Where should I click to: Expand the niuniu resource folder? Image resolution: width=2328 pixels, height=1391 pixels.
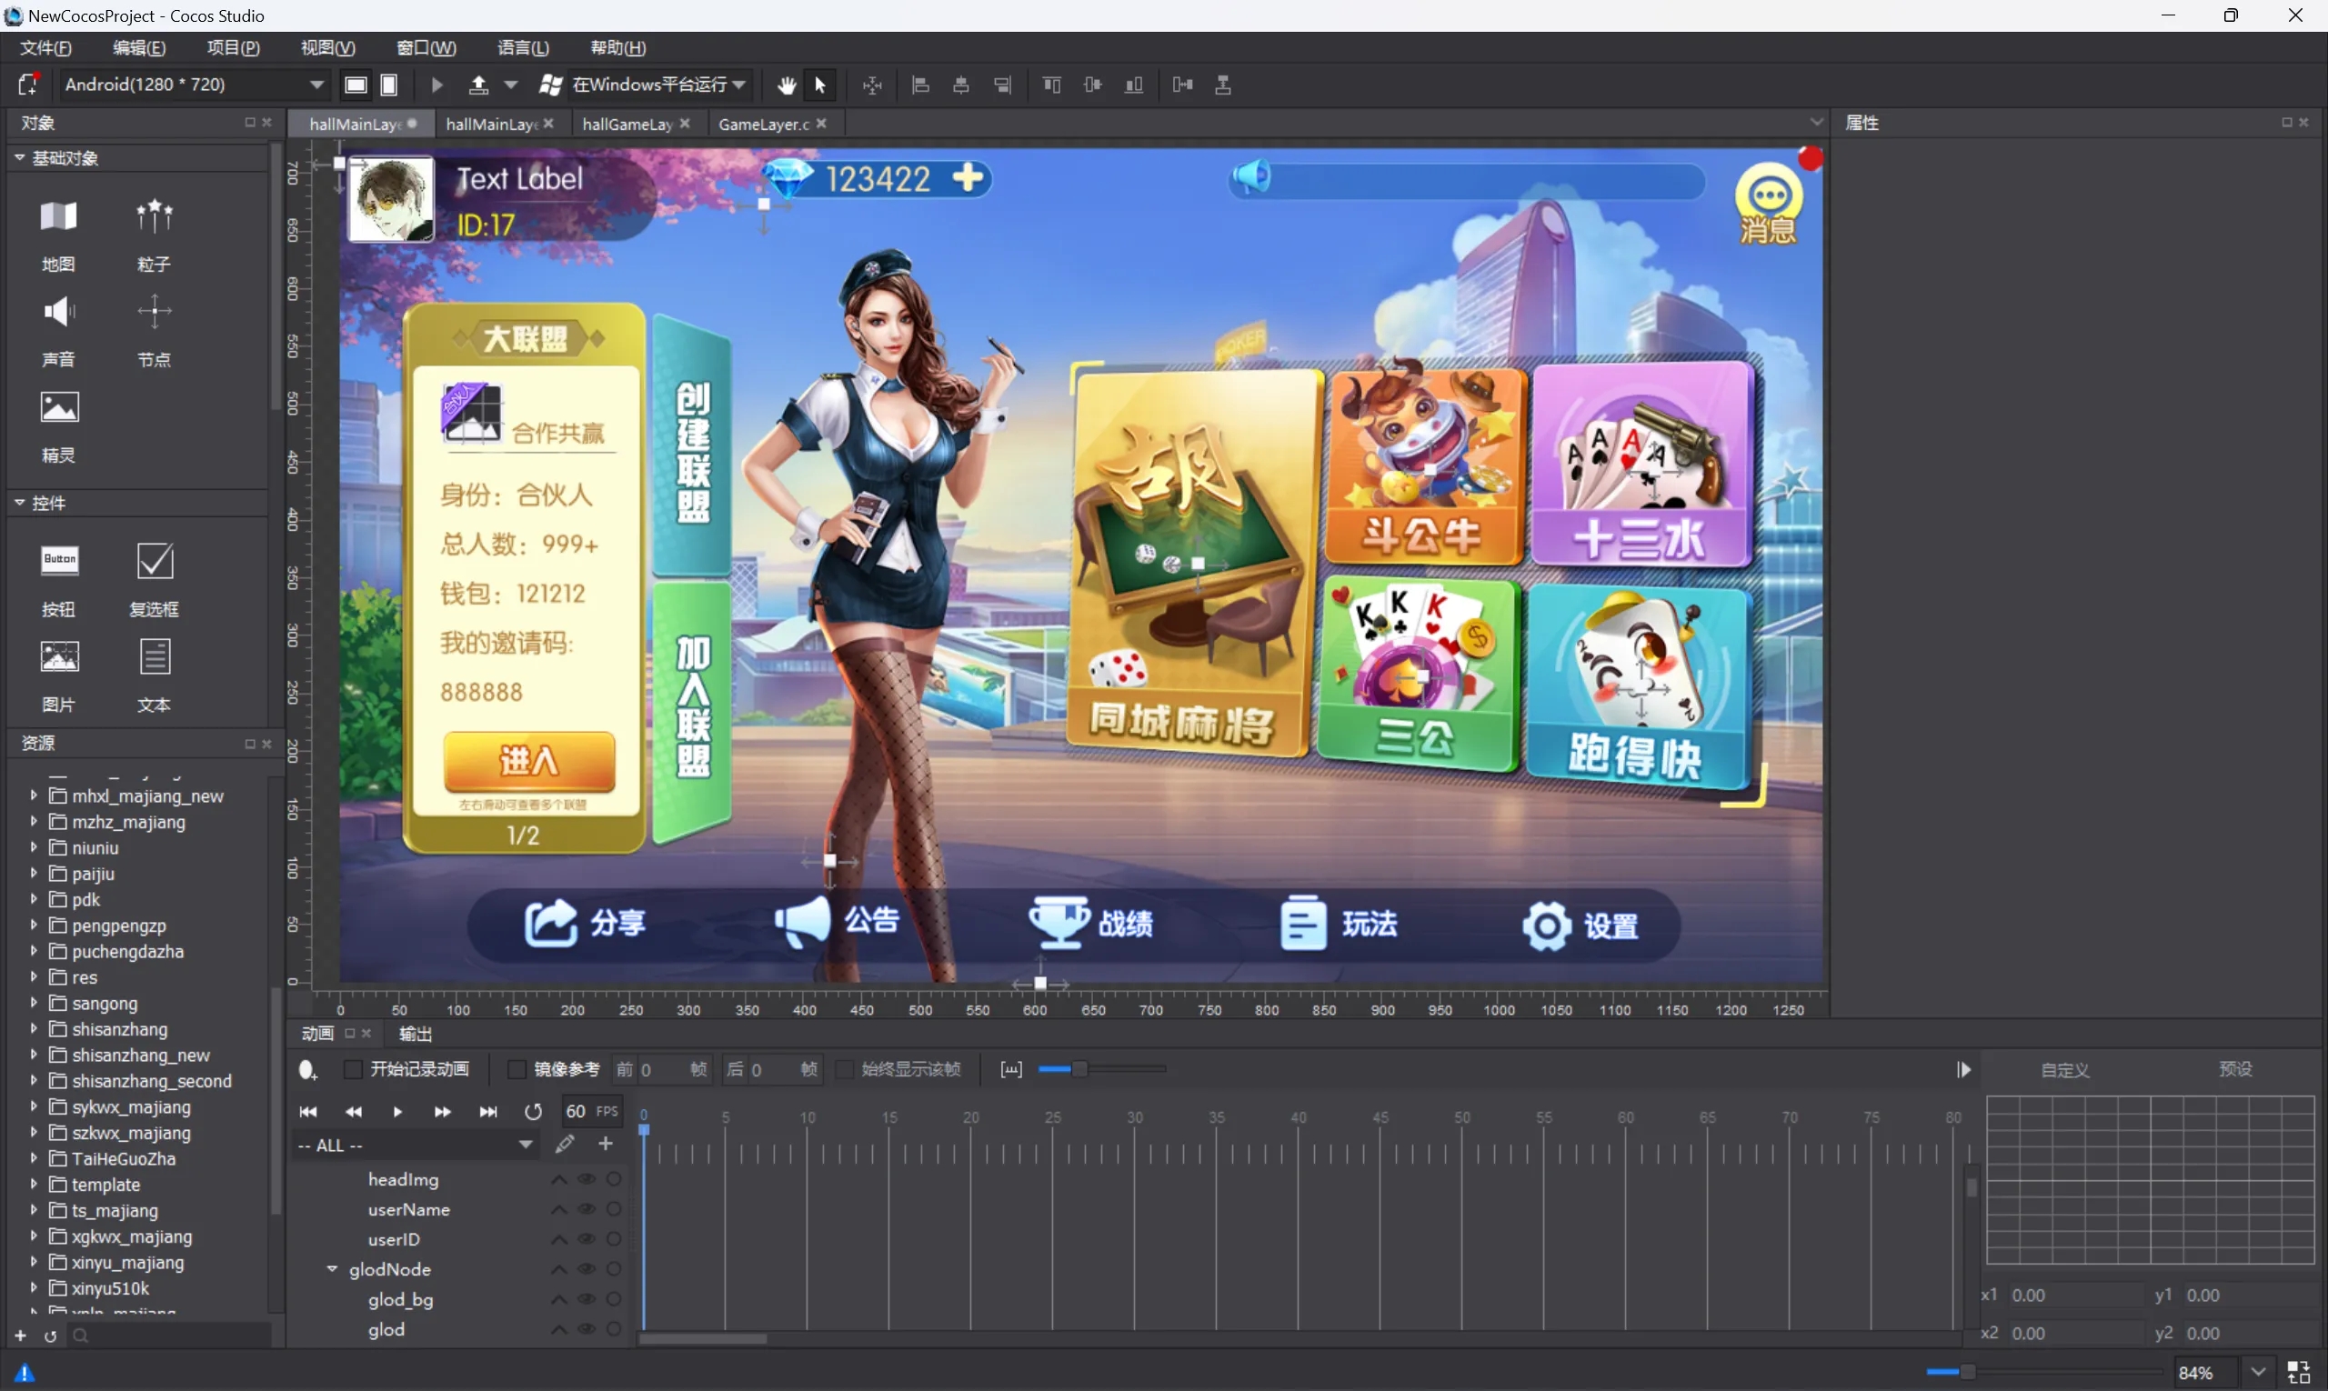tap(34, 847)
